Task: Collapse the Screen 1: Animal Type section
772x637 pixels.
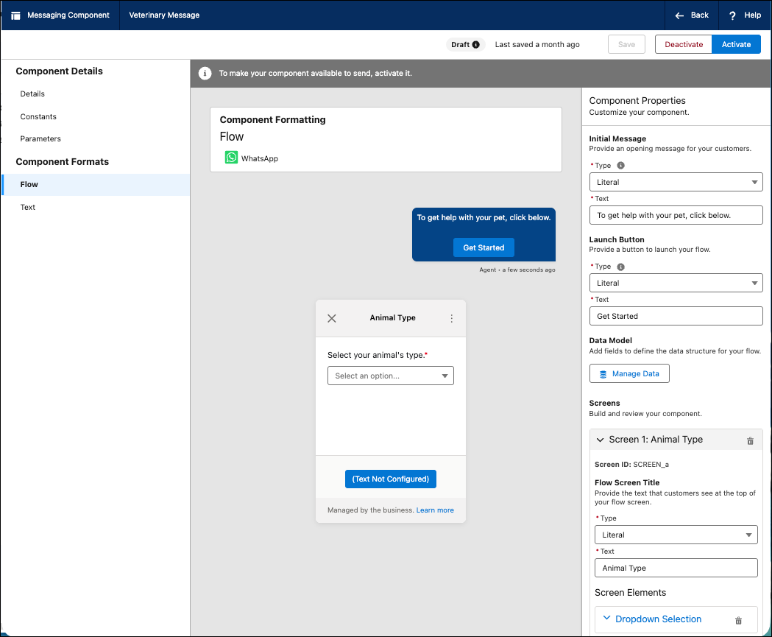Action: pyautogui.click(x=600, y=440)
